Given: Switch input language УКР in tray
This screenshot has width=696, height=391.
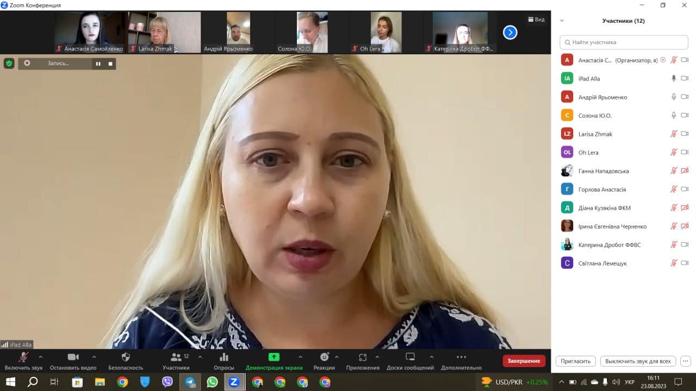Looking at the screenshot, I should click(x=630, y=382).
